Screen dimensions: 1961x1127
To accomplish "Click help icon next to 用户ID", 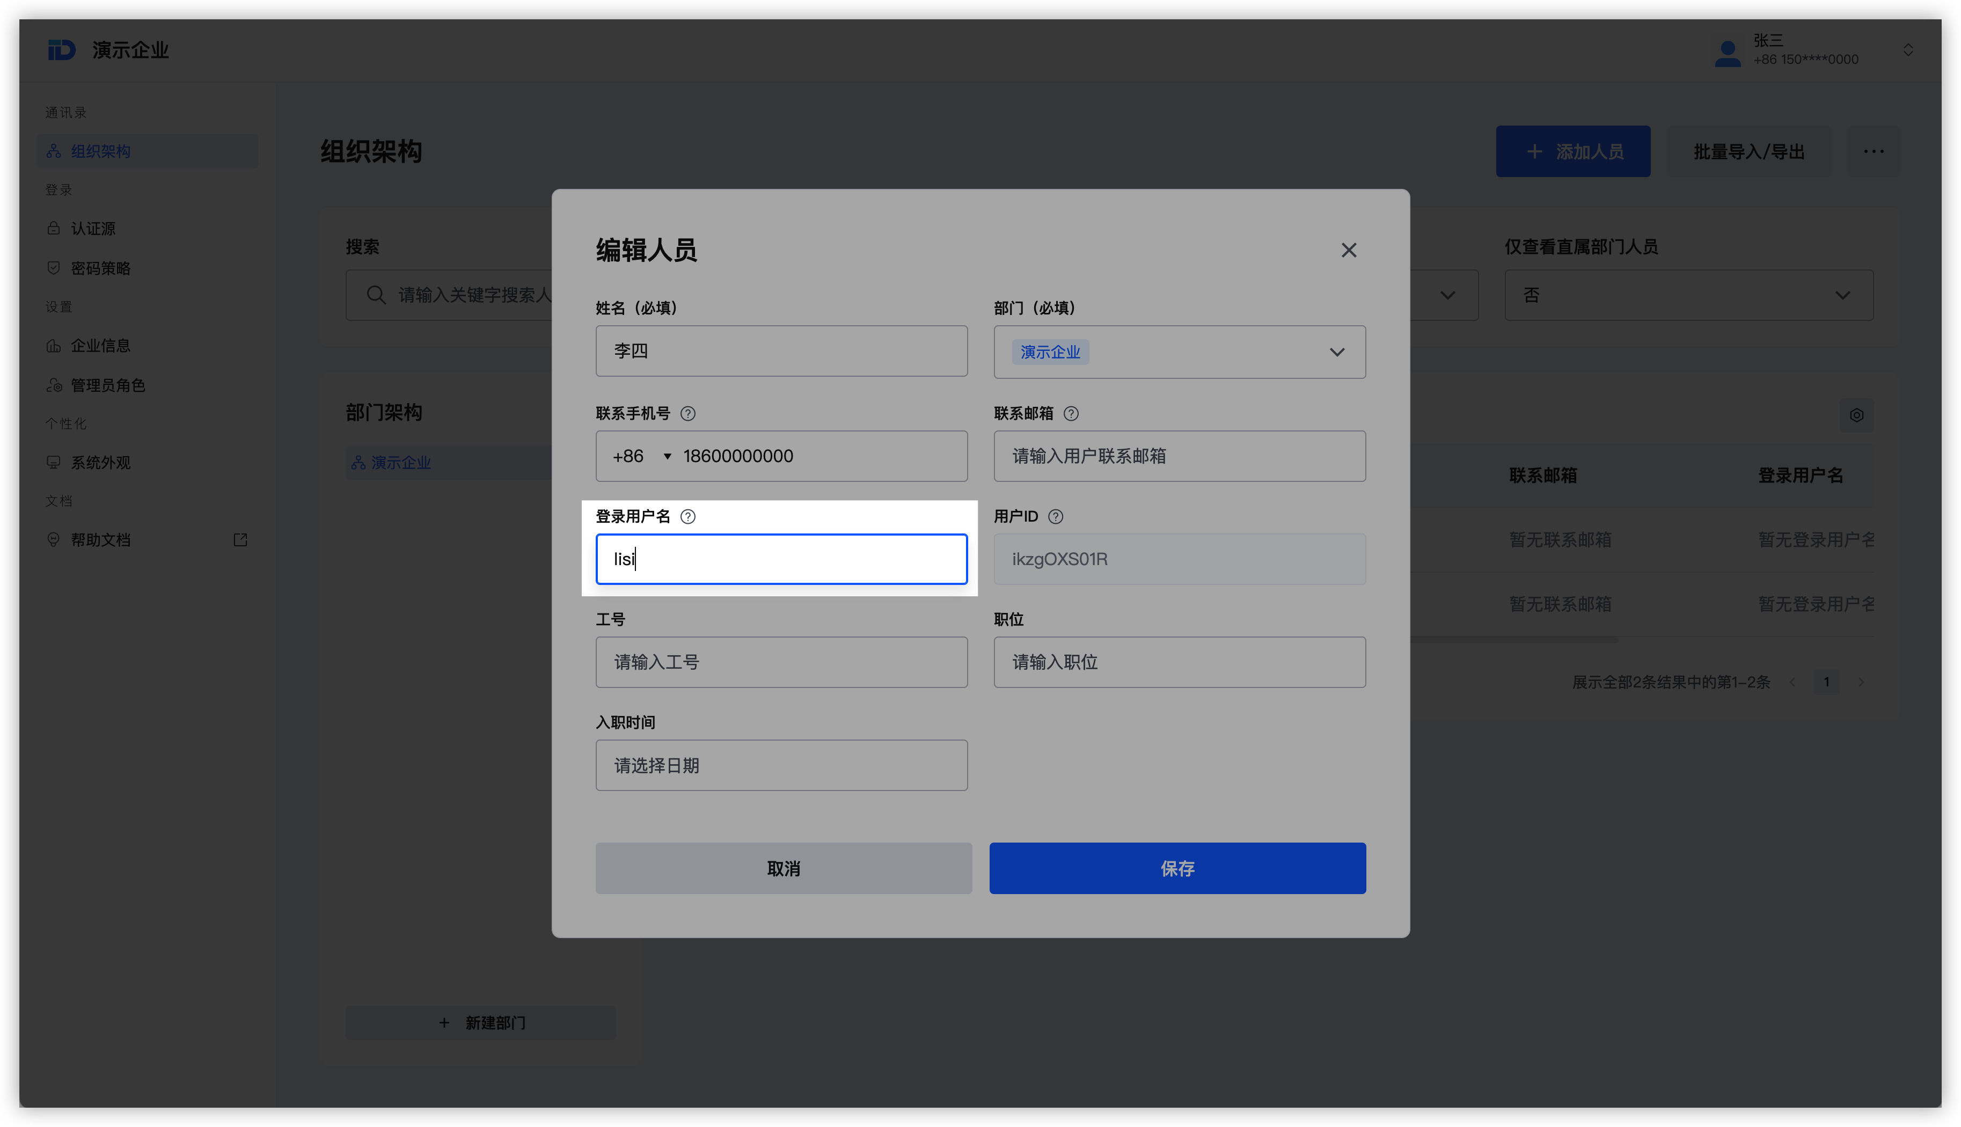I will (x=1055, y=516).
